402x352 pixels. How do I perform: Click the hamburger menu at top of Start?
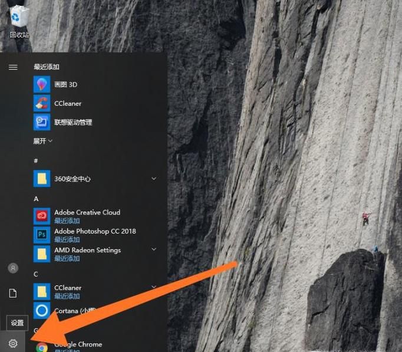click(13, 67)
